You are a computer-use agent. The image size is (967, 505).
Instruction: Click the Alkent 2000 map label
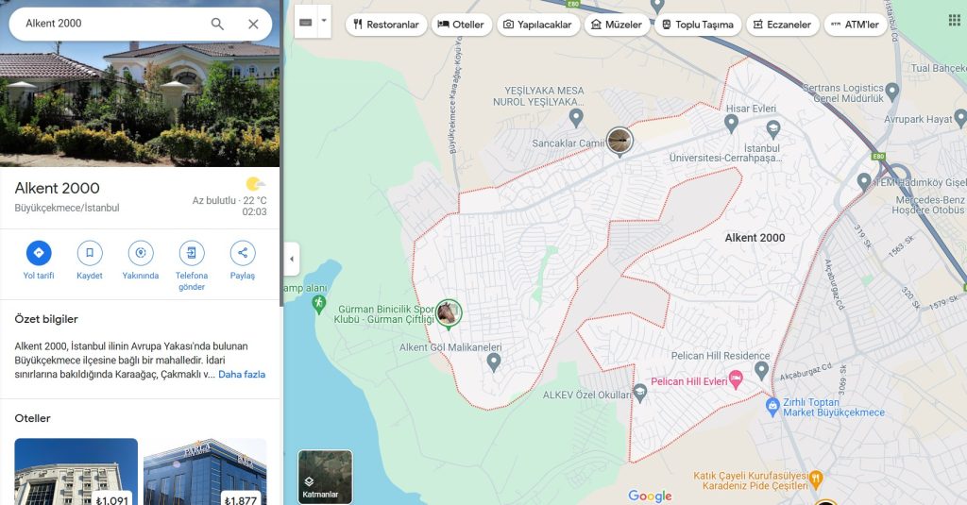click(755, 238)
